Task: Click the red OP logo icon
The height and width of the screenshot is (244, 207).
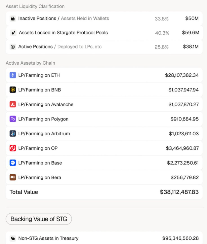Action: pos(13,148)
